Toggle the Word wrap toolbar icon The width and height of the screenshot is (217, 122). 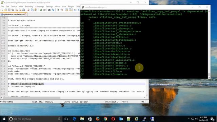point(75,10)
